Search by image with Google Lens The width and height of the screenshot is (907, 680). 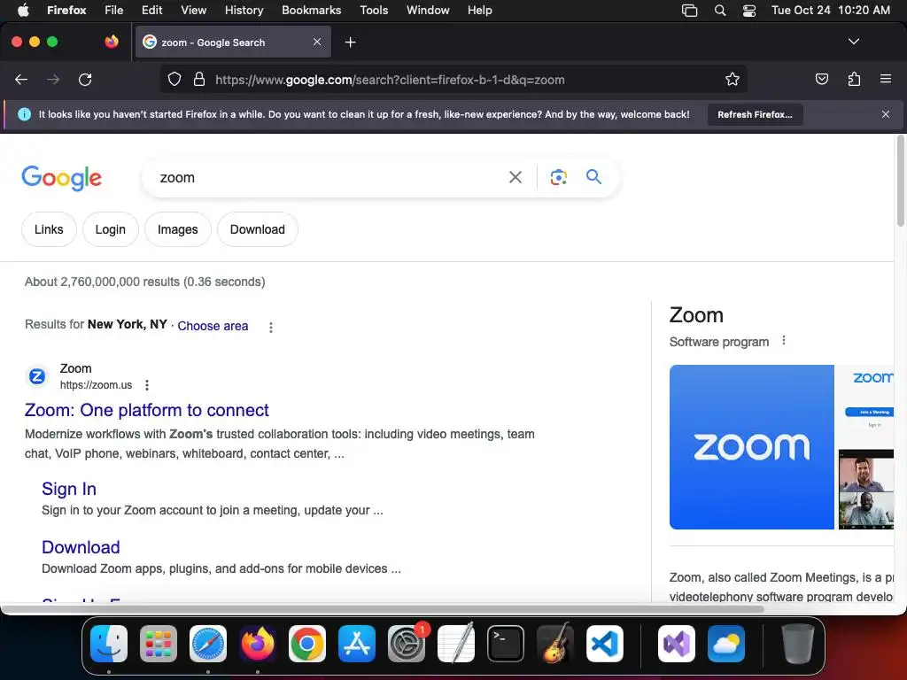(558, 177)
